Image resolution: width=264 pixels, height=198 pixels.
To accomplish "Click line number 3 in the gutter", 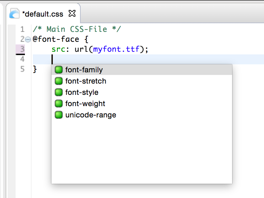I will point(22,49).
